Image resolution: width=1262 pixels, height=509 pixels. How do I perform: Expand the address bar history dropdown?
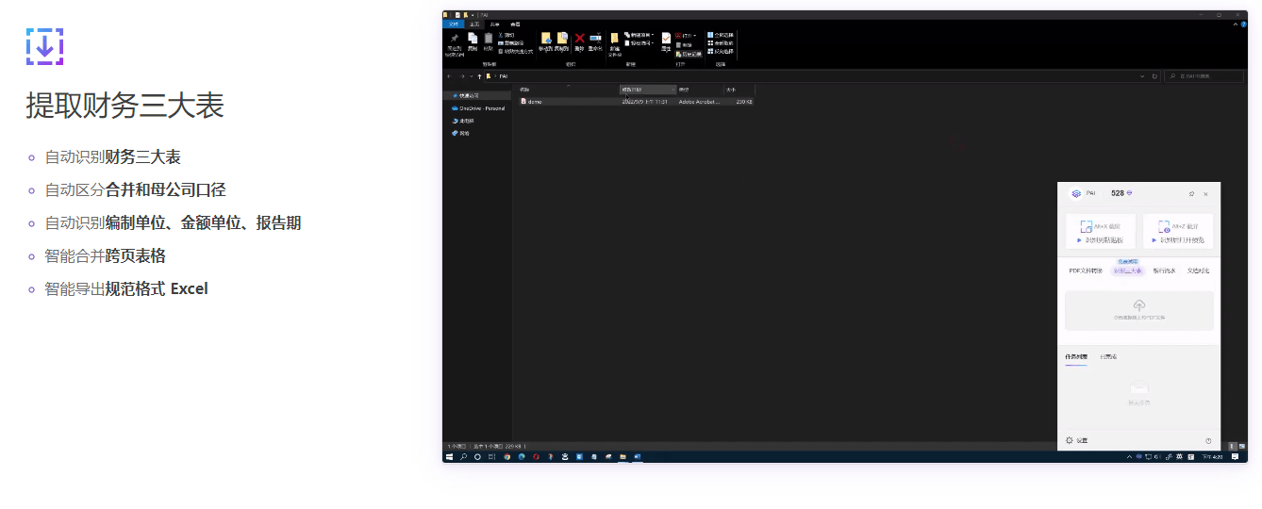click(1143, 76)
